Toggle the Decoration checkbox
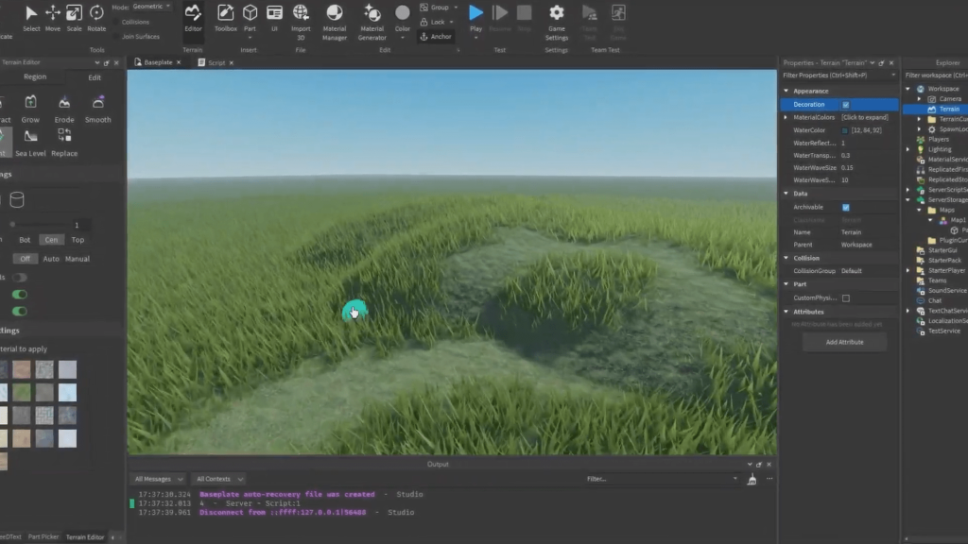 [x=846, y=105]
